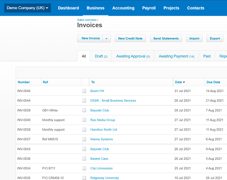227x180 pixels.
Task: Click Monthly support reference in INV-0040 row
Action: tap(53, 120)
